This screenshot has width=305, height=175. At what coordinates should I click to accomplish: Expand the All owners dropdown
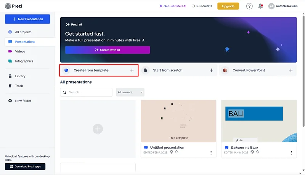[130, 92]
